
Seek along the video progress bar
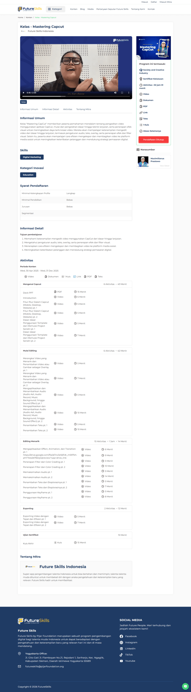pyautogui.click(x=76, y=96)
